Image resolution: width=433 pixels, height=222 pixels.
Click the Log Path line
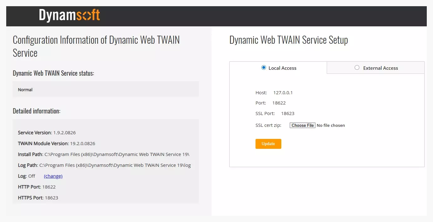click(x=104, y=165)
